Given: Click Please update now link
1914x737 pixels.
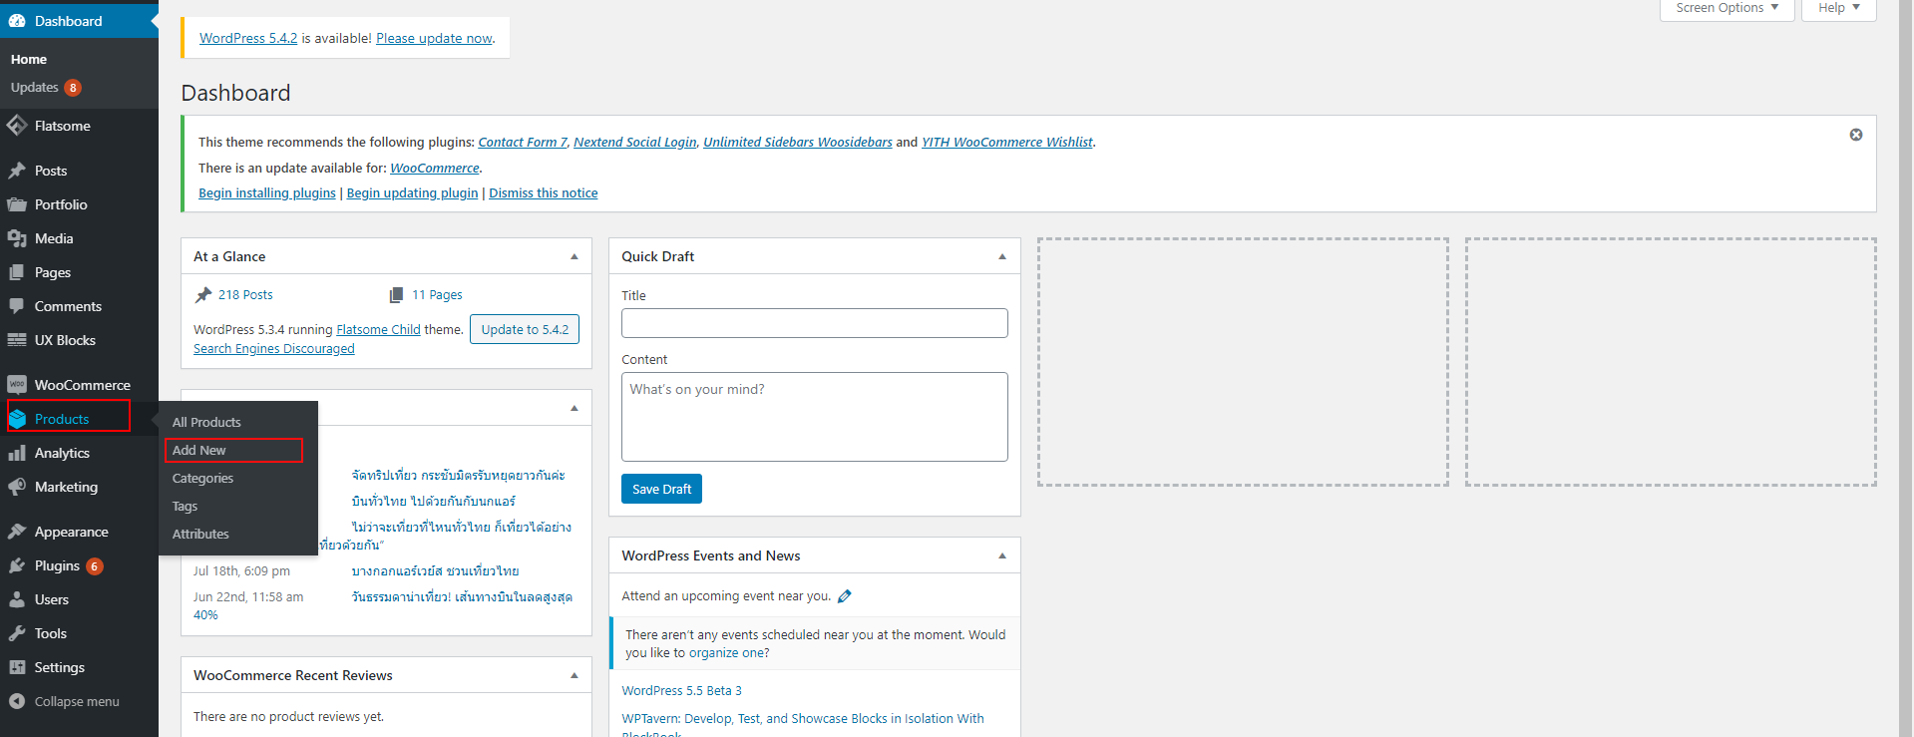Looking at the screenshot, I should (434, 38).
